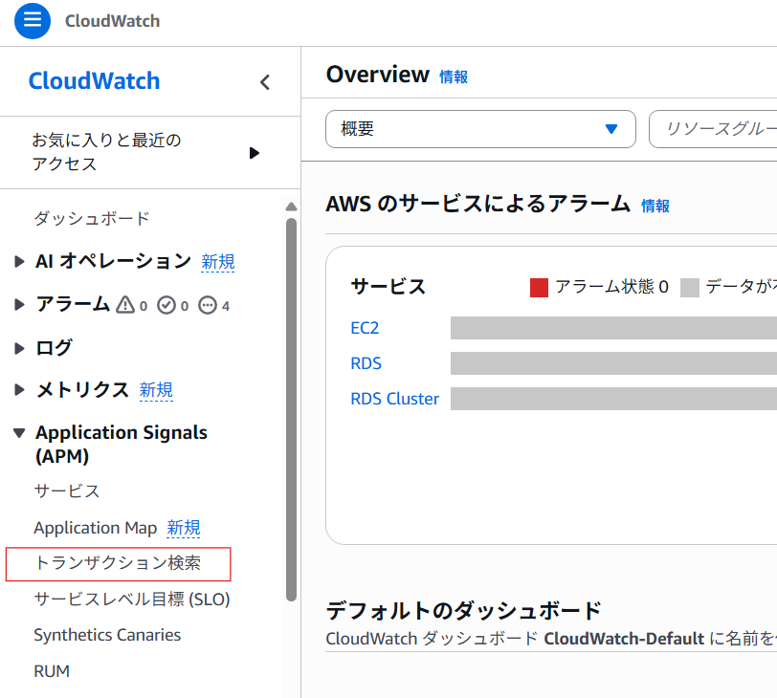Click the OK checkmark alarm icon
Screen dimensions: 777x698
click(x=166, y=305)
